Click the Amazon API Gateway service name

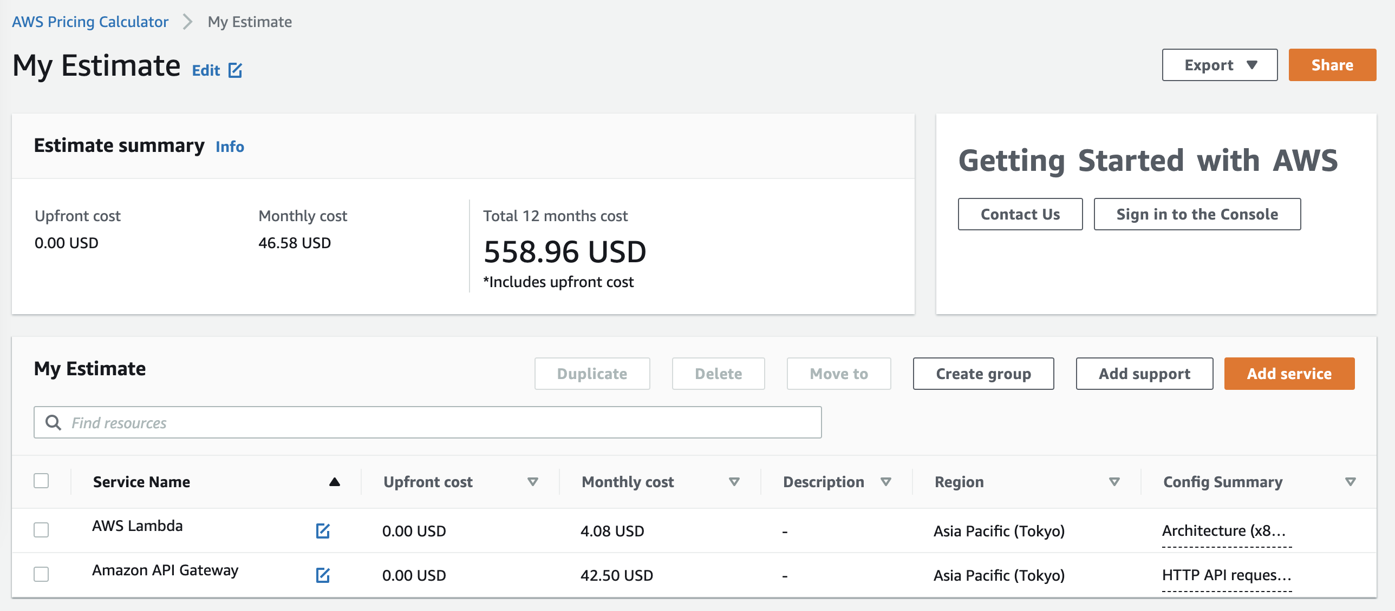click(165, 570)
